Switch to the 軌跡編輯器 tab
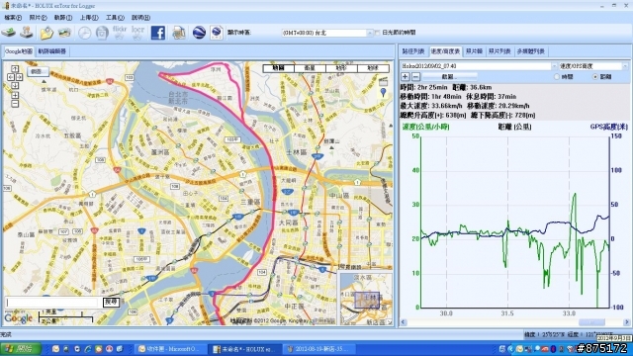Screen dimensions: 633x356 51,51
